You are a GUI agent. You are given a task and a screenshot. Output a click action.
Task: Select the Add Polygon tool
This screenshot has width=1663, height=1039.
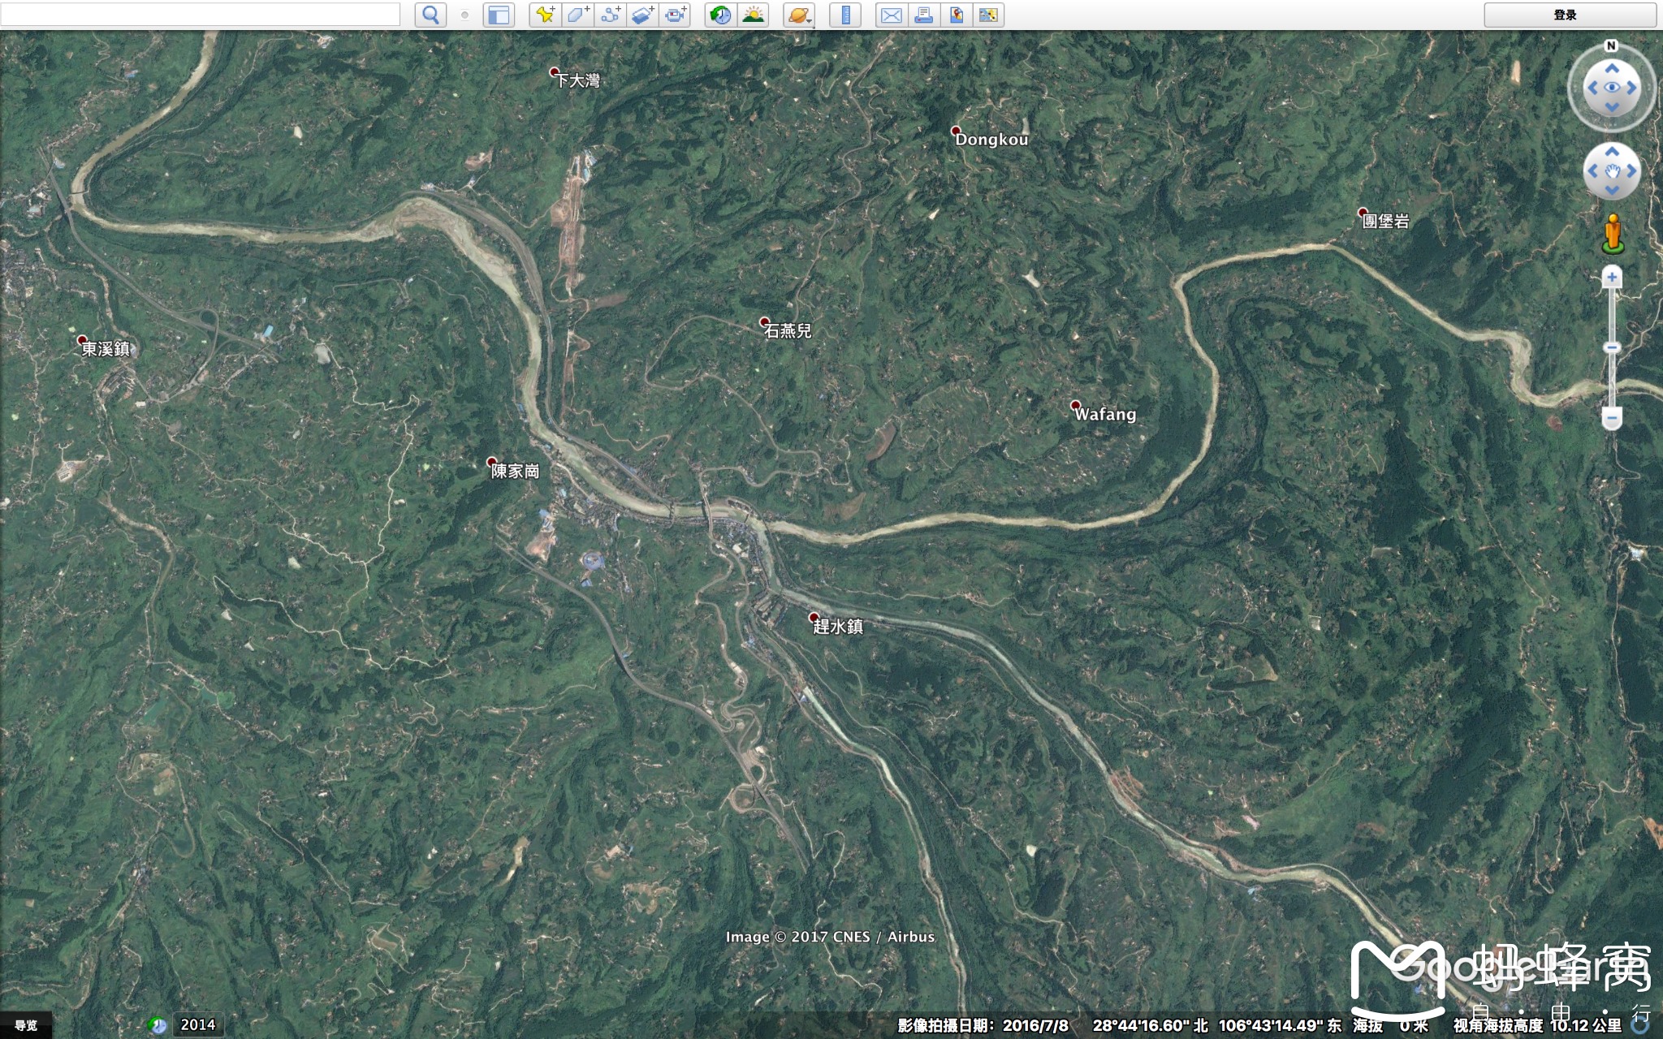pos(578,15)
